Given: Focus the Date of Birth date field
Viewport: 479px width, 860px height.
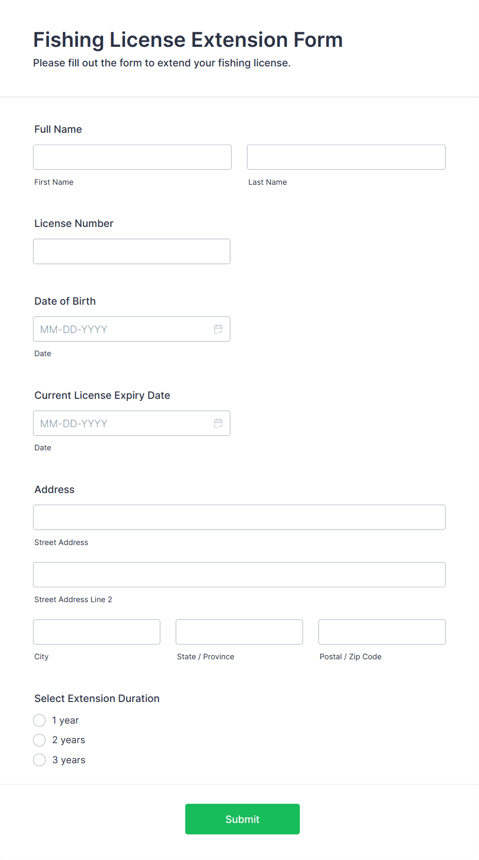Looking at the screenshot, I should (x=132, y=329).
